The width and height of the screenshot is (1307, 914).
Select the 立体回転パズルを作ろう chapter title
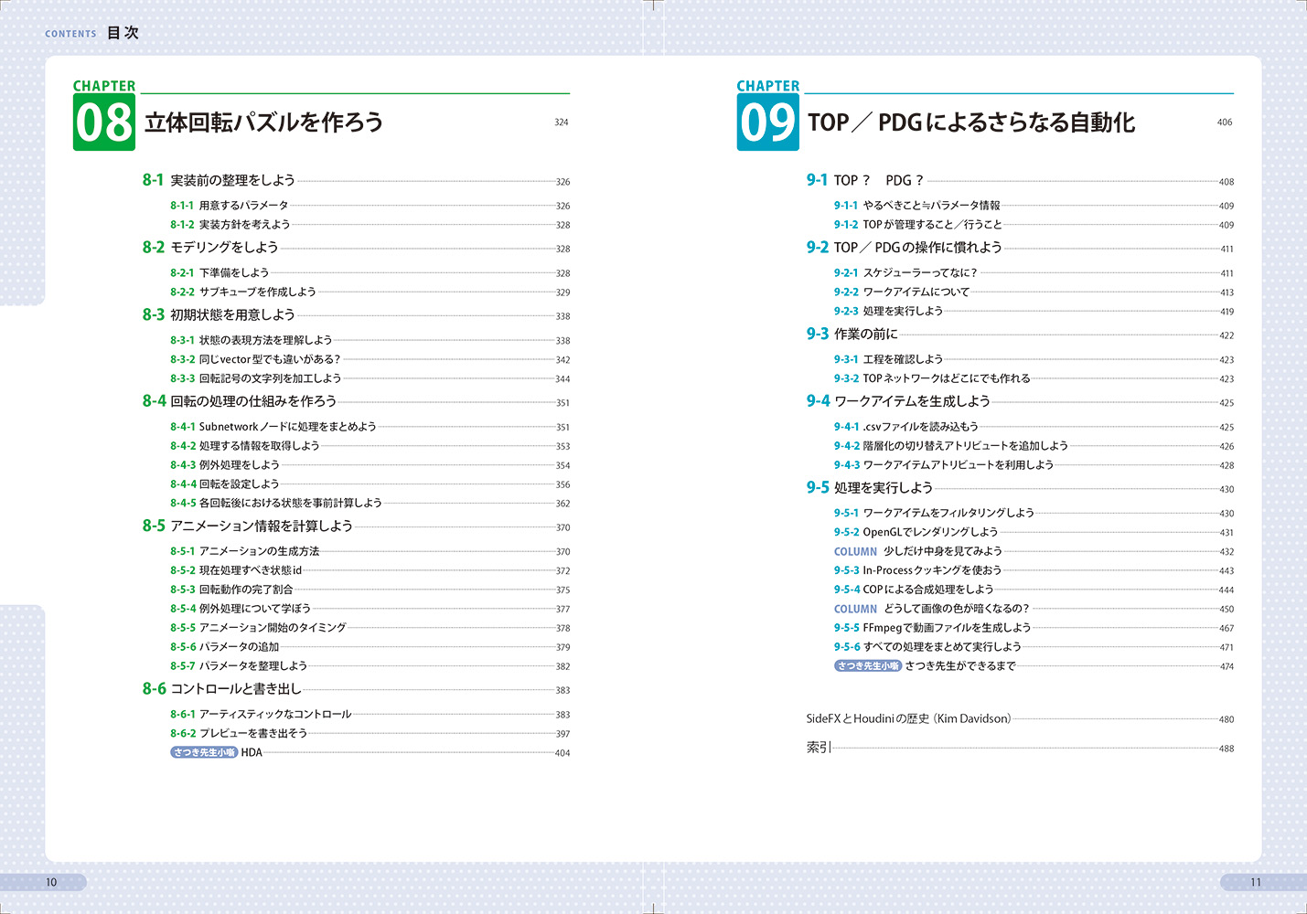pos(263,122)
